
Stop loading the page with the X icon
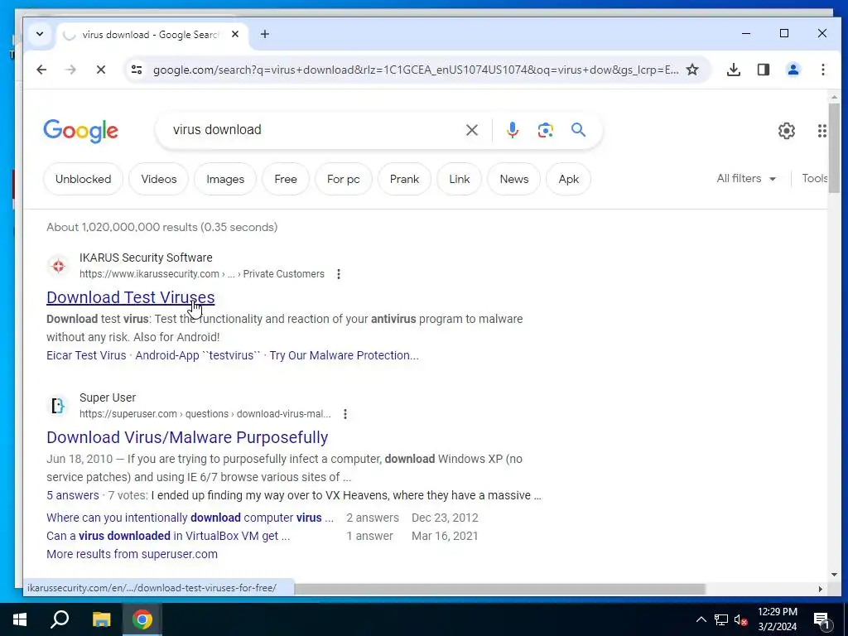point(100,70)
